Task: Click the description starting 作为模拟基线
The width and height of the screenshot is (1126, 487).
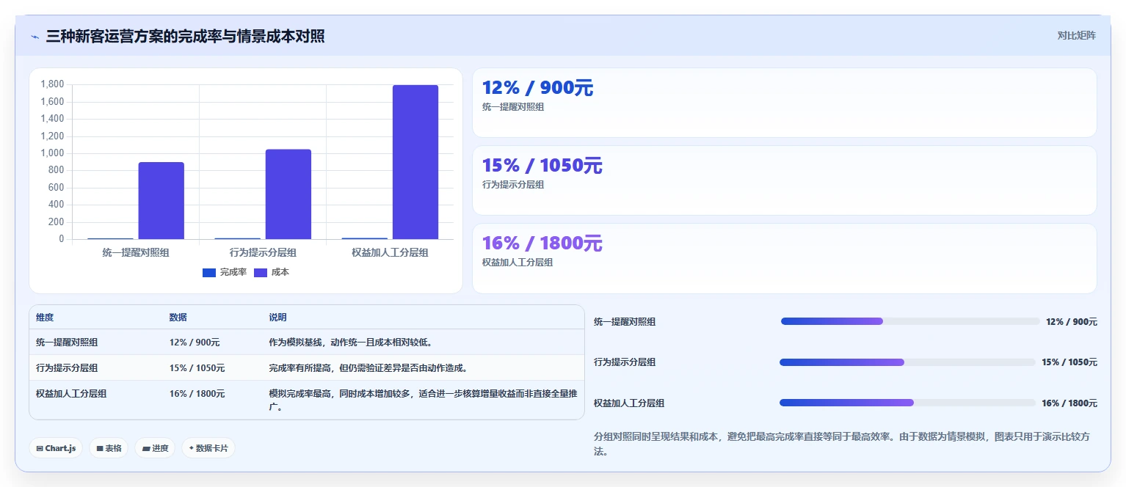Action: click(350, 343)
